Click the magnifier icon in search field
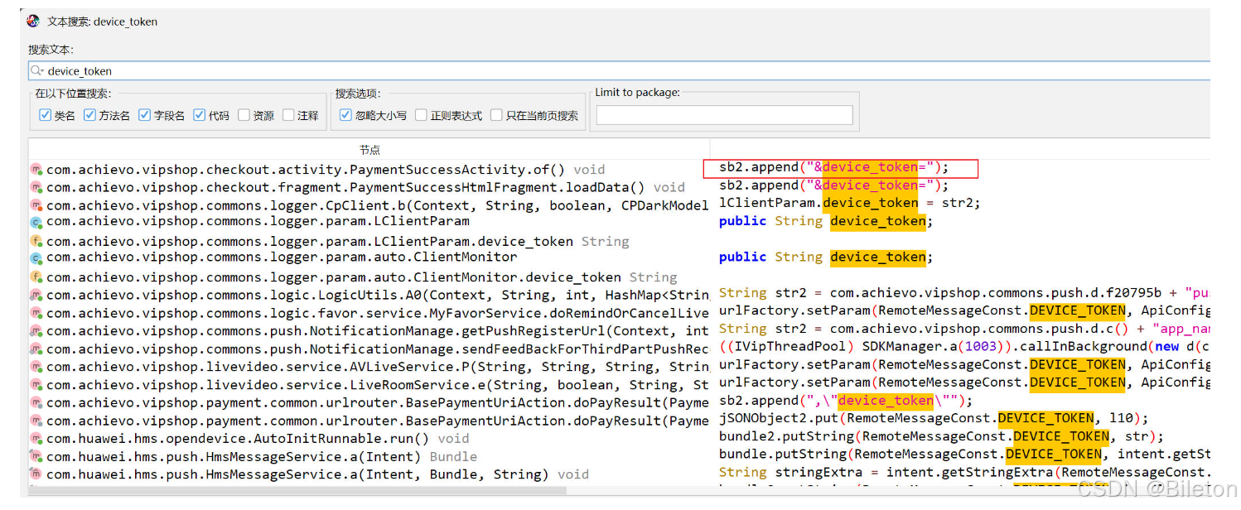The image size is (1241, 510). tap(37, 71)
